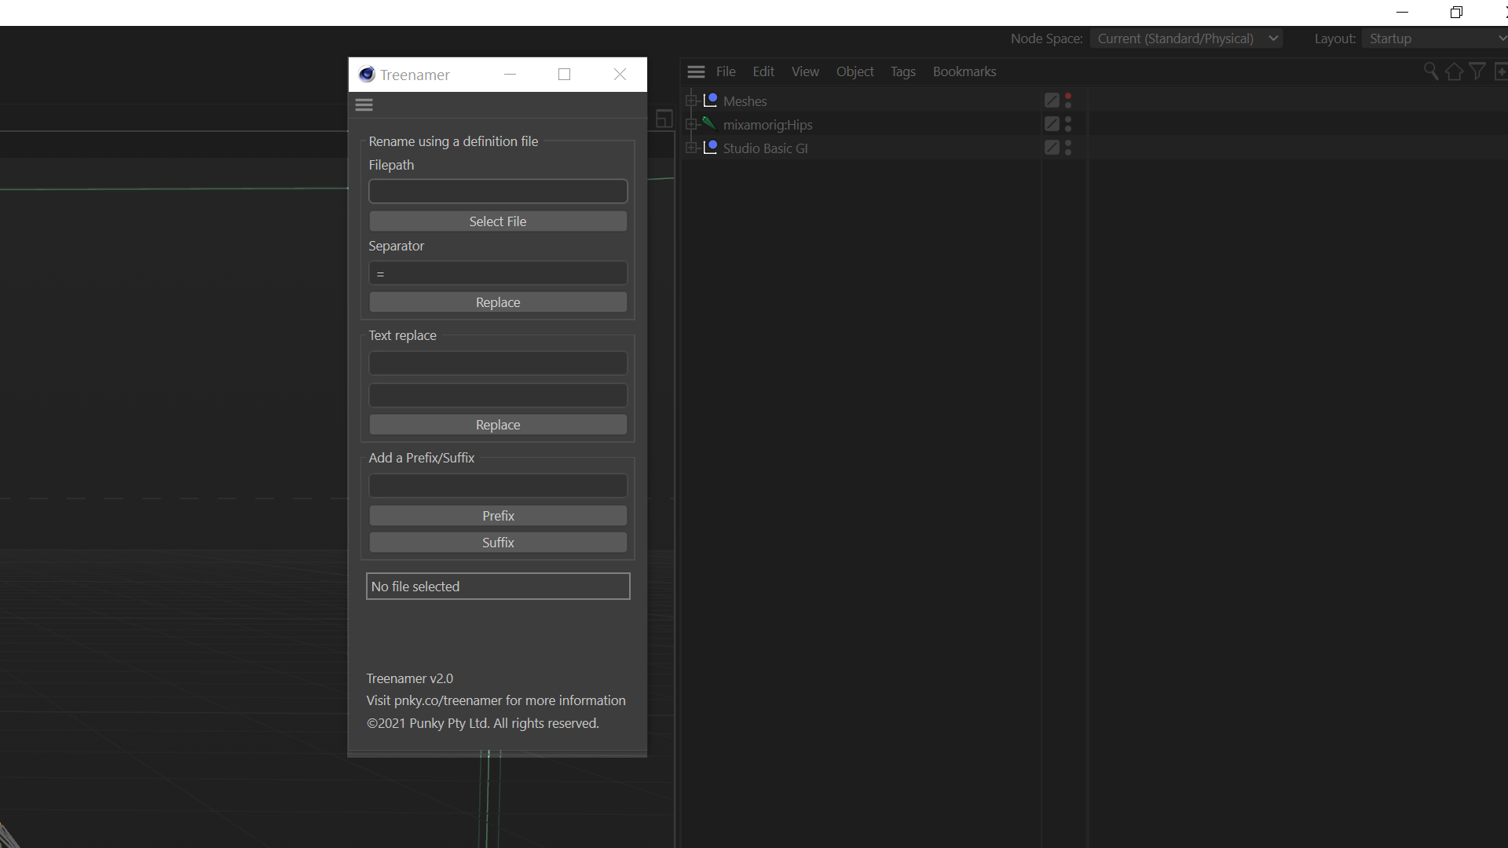
Task: Click the Object Manager filter funnel icon
Action: (x=1477, y=71)
